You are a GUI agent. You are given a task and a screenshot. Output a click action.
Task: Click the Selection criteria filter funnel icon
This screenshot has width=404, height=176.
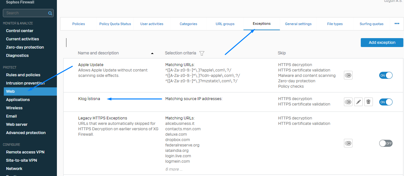click(x=202, y=53)
